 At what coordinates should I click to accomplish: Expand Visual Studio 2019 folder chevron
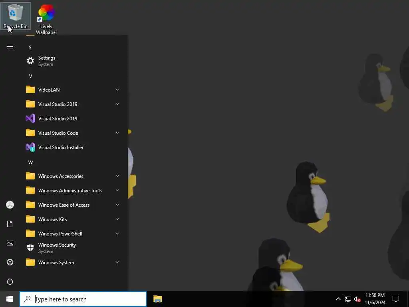pyautogui.click(x=117, y=104)
